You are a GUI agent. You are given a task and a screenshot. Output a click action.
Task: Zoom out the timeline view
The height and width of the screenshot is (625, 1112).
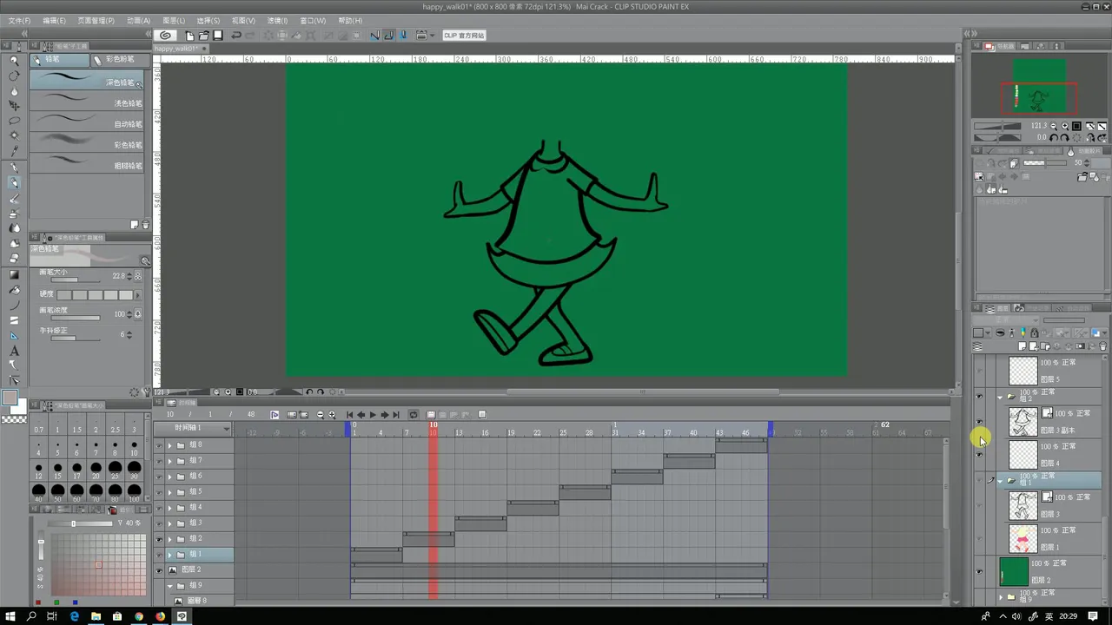pyautogui.click(x=321, y=415)
